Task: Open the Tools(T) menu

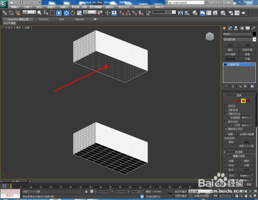Action: [27, 7]
